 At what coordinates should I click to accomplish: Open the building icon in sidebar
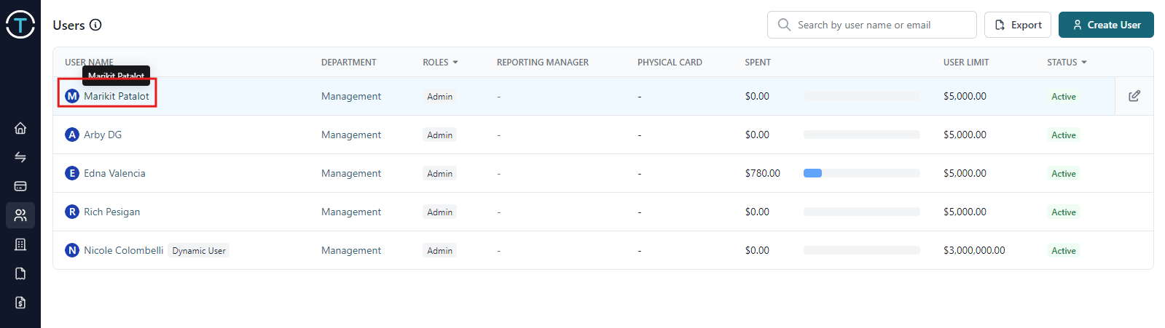(20, 244)
